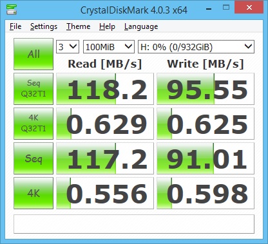Expand the test count dropdown showing 3
This screenshot has width=268, height=244.
point(68,46)
